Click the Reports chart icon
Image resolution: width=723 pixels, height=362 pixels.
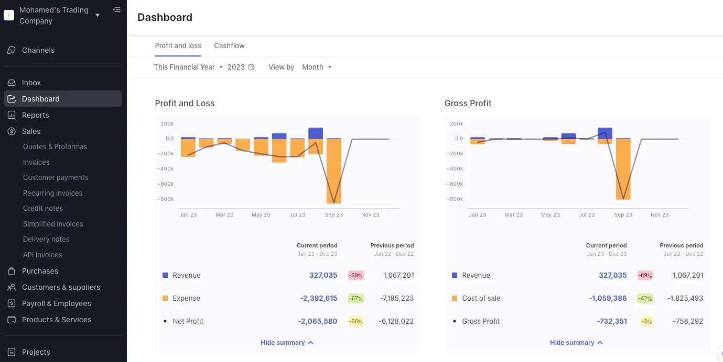[x=11, y=115]
